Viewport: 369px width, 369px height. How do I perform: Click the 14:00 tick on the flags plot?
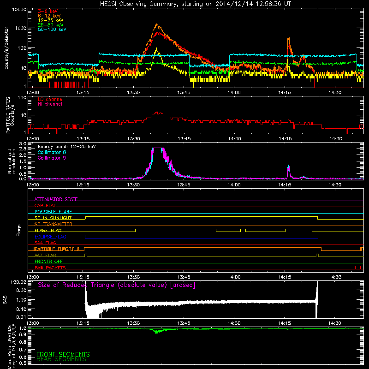234,277
